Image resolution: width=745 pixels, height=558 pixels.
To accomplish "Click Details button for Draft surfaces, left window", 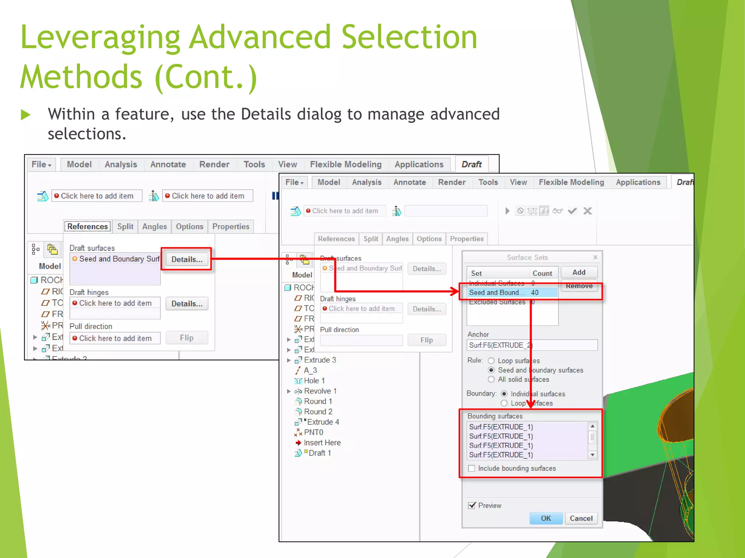I will (x=187, y=259).
